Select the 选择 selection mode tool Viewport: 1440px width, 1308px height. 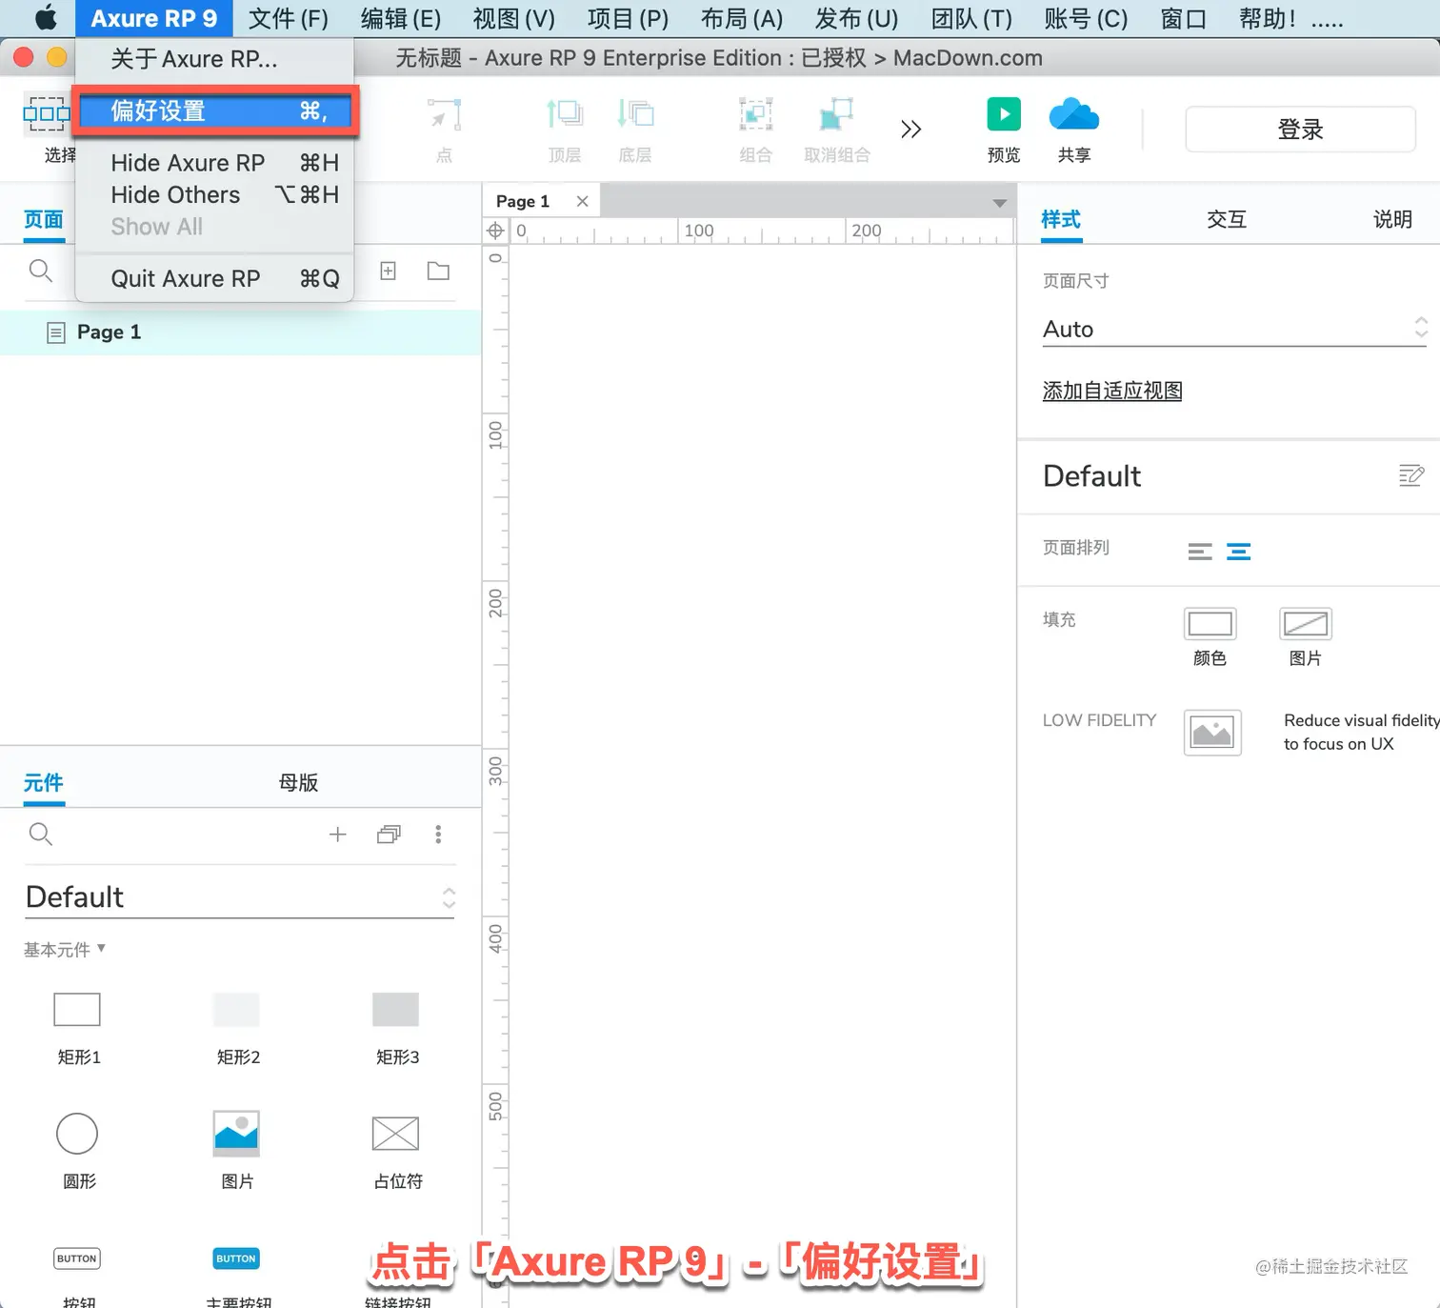pos(47,129)
